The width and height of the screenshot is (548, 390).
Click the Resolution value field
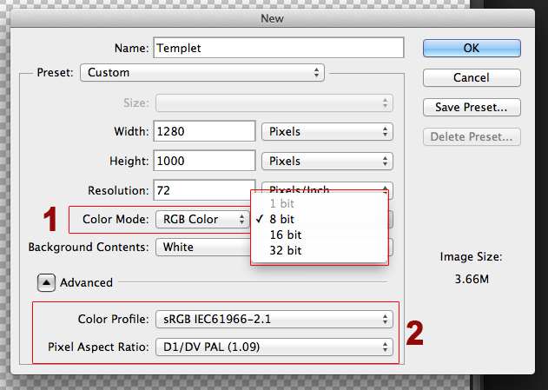[201, 189]
